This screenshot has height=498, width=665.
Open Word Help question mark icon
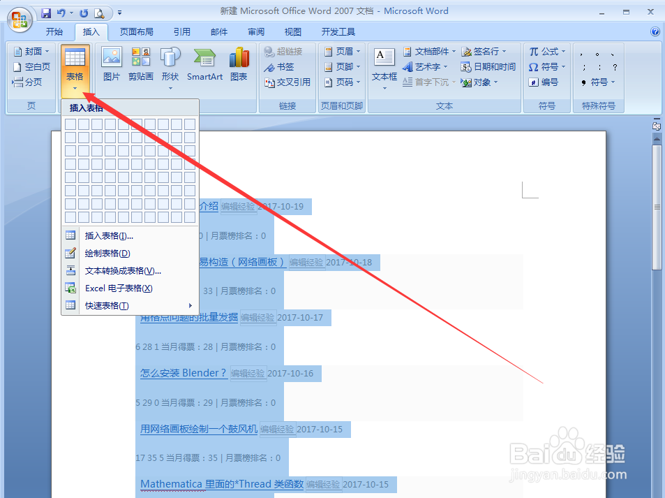(x=655, y=31)
